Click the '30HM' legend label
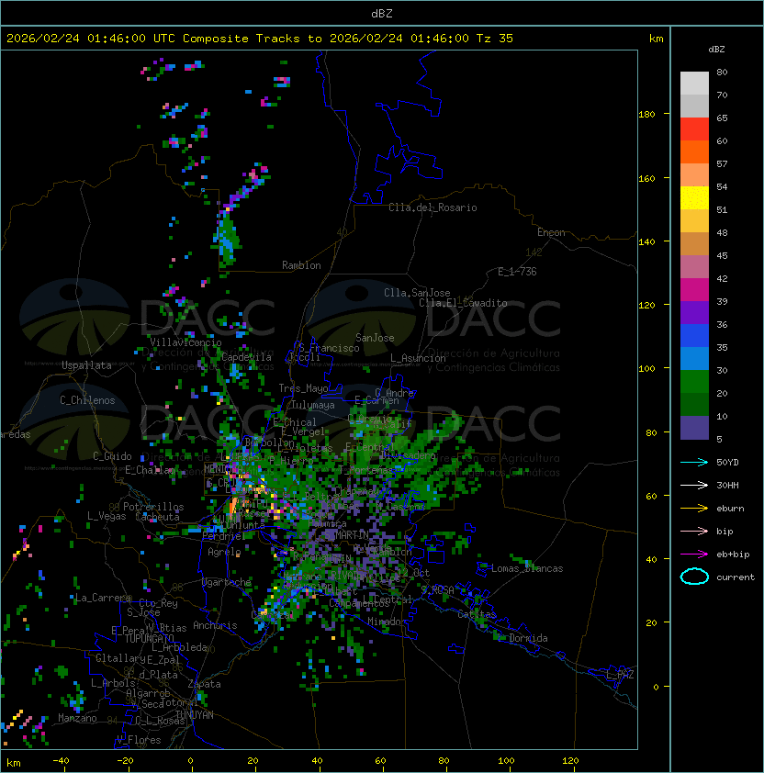This screenshot has height=773, width=764. pos(727,485)
